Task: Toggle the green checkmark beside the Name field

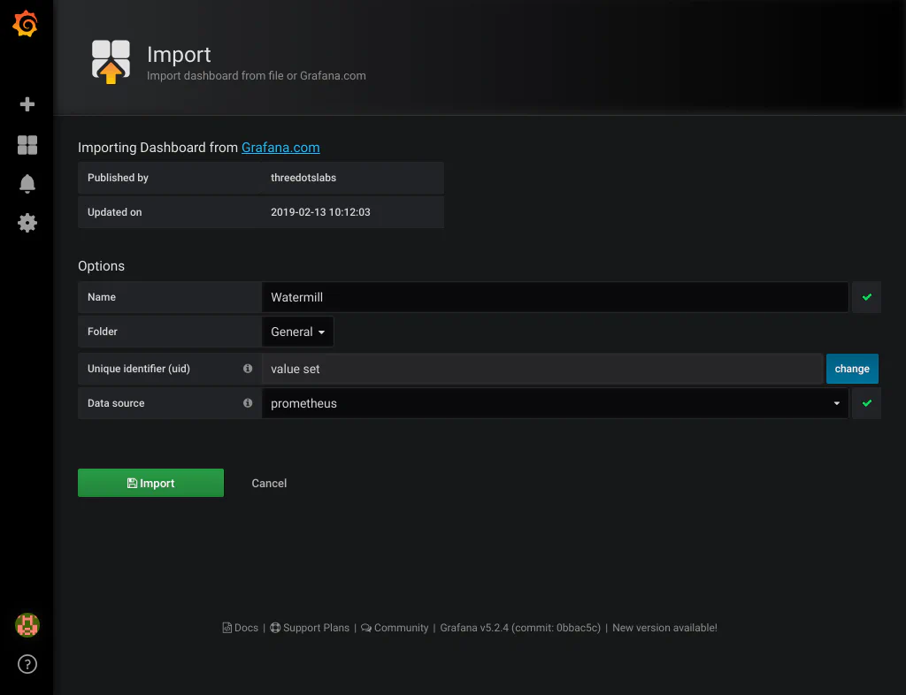Action: [866, 297]
